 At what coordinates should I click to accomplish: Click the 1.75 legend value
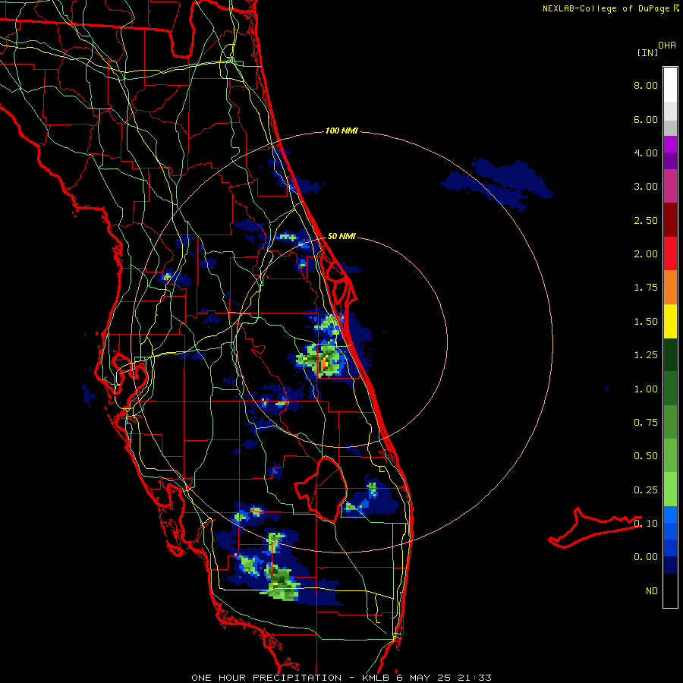(646, 288)
